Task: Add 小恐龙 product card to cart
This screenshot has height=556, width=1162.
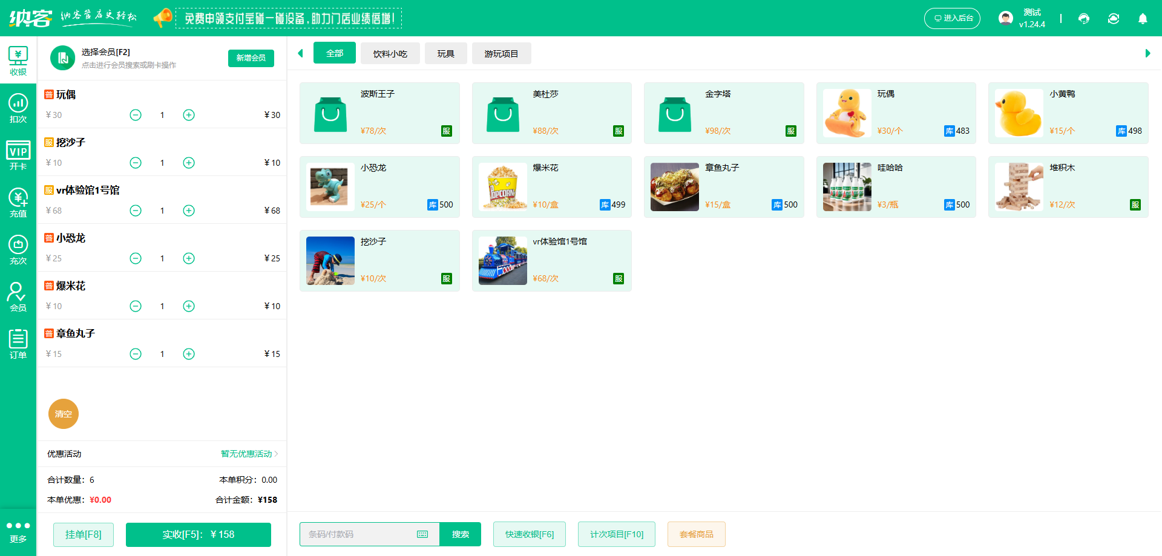Action: pos(379,187)
